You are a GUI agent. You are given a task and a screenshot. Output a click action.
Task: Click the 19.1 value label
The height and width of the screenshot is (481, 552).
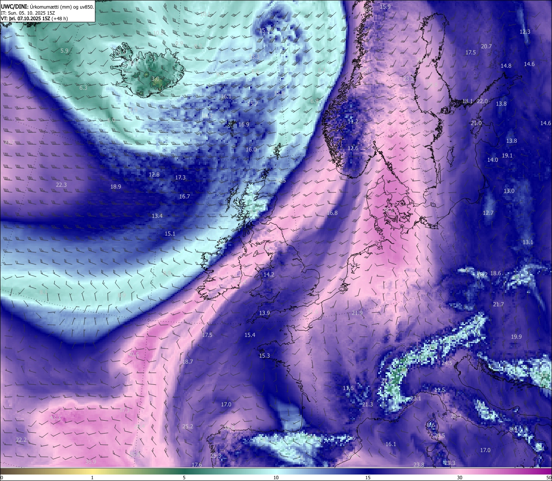point(507,156)
